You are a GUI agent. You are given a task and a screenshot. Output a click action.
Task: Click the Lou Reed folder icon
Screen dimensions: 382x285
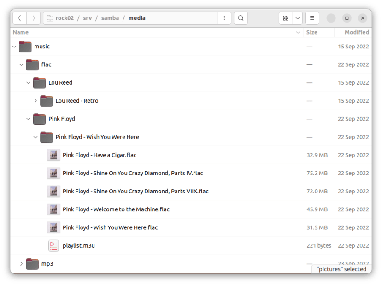pos(39,83)
